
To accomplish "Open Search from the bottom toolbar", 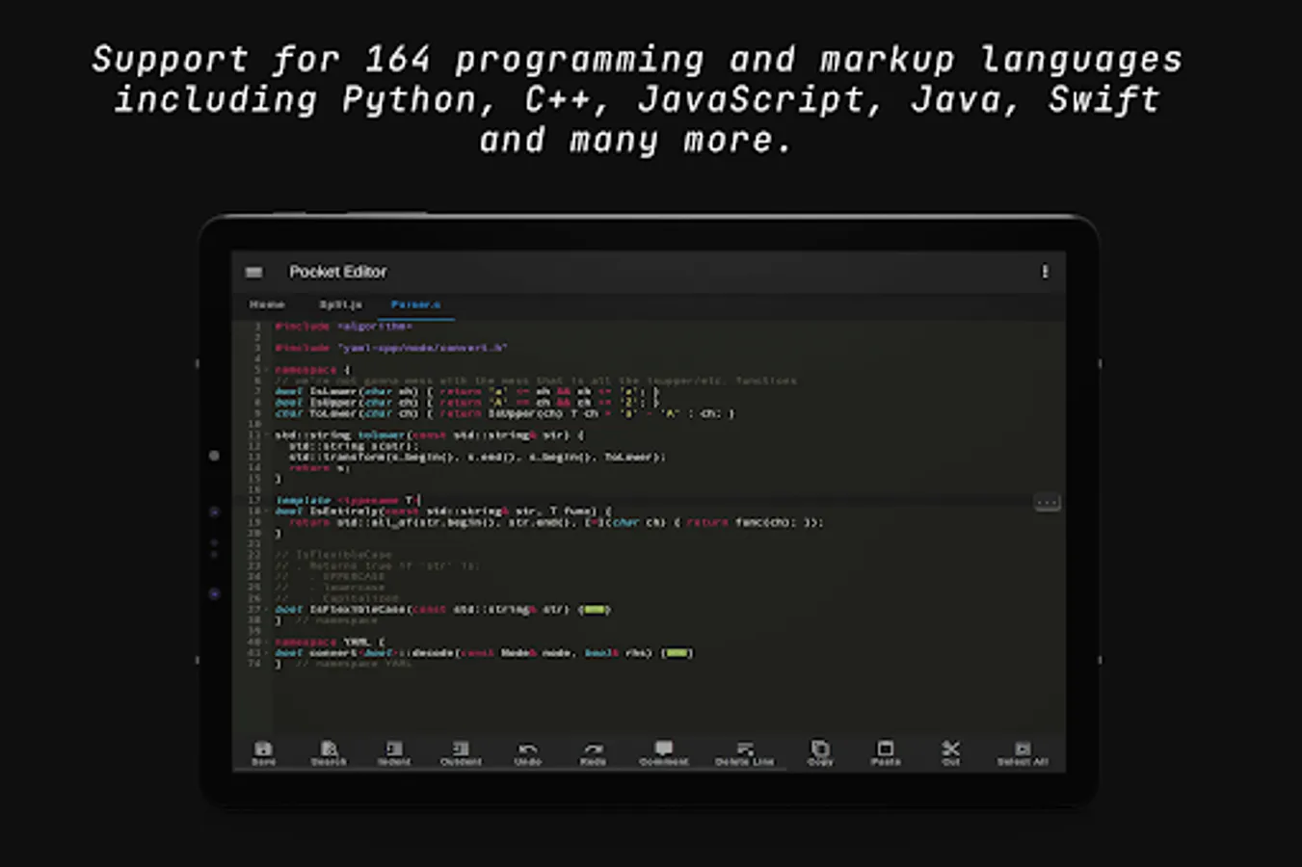I will coord(329,753).
